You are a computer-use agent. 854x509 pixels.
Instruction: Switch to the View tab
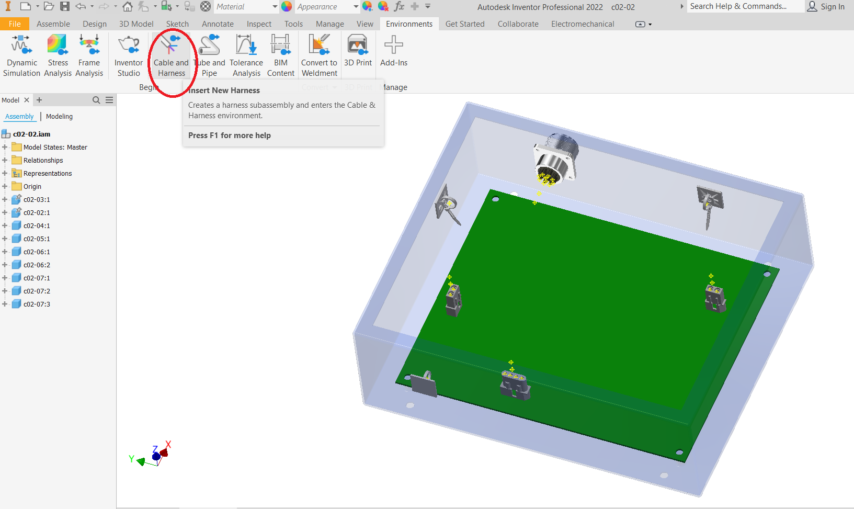click(x=365, y=24)
